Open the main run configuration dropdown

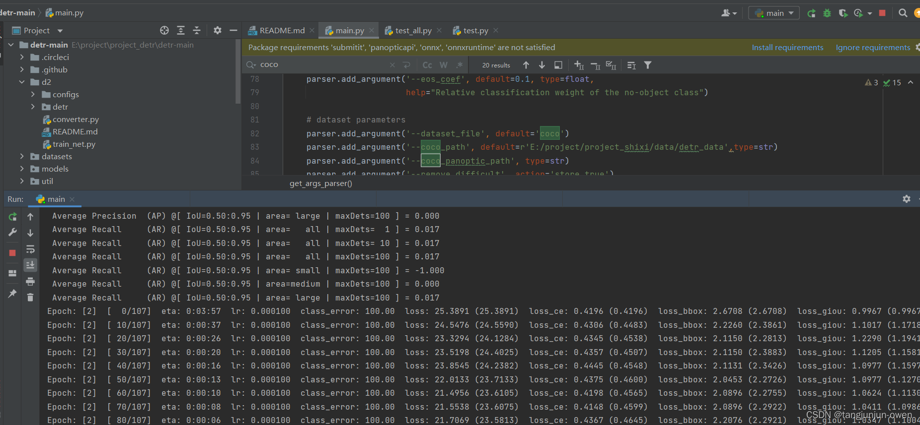774,13
